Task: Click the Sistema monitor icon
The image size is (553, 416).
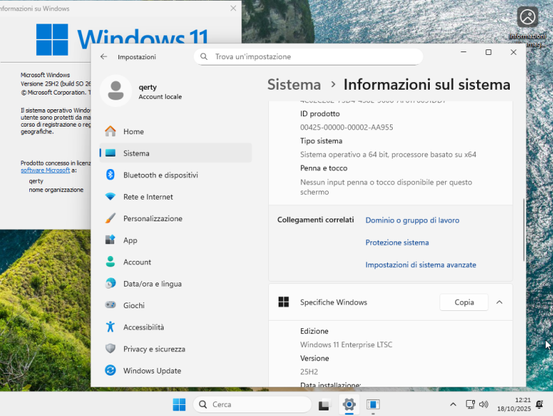Action: [x=110, y=153]
